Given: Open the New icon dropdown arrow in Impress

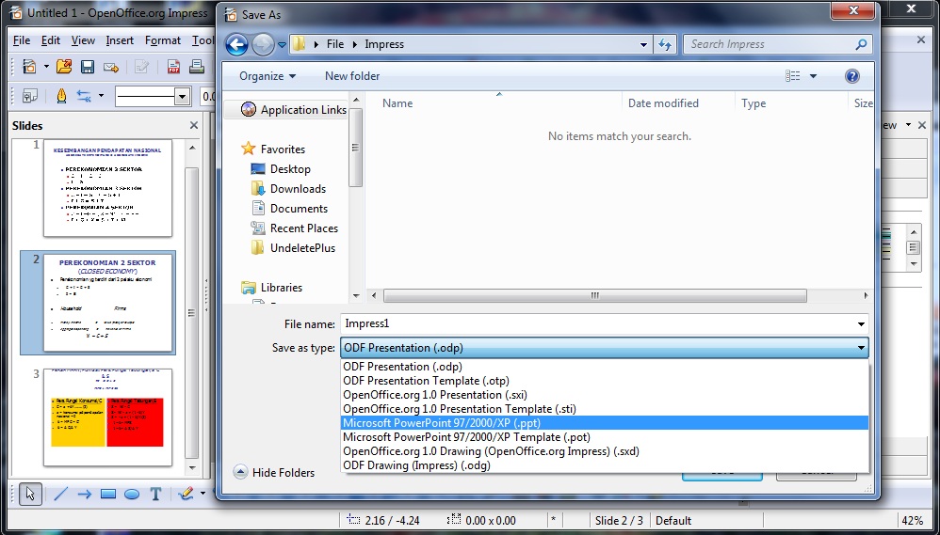Looking at the screenshot, I should click(46, 67).
